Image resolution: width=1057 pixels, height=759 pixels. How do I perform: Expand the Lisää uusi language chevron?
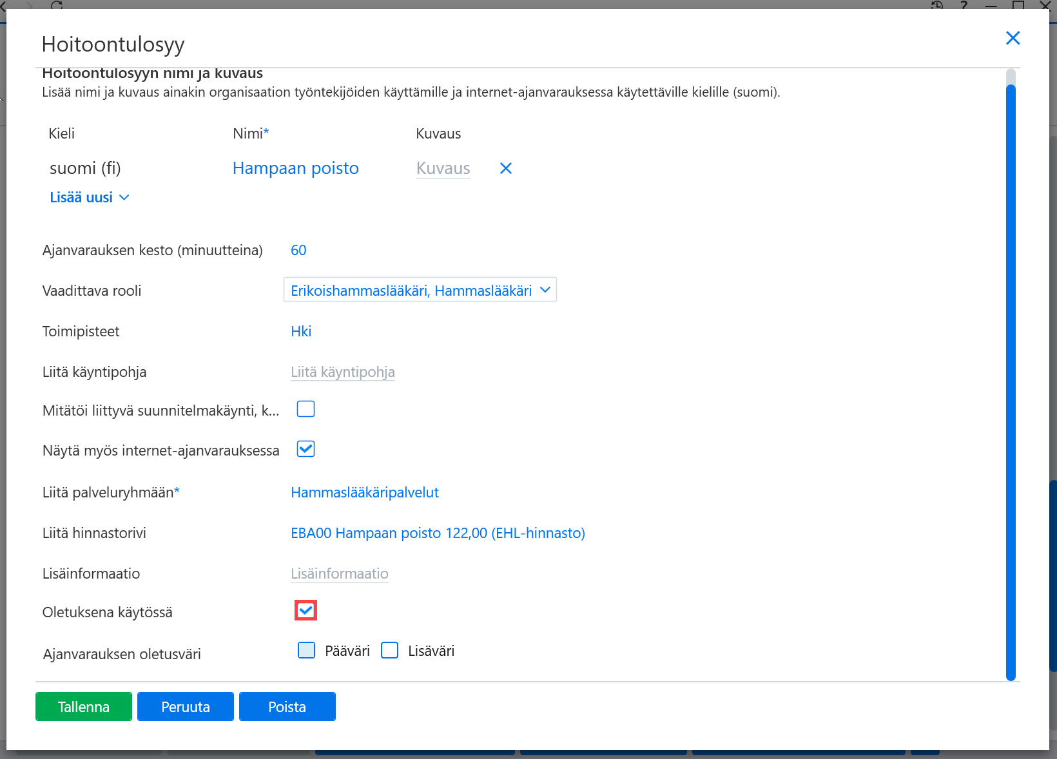(x=124, y=197)
